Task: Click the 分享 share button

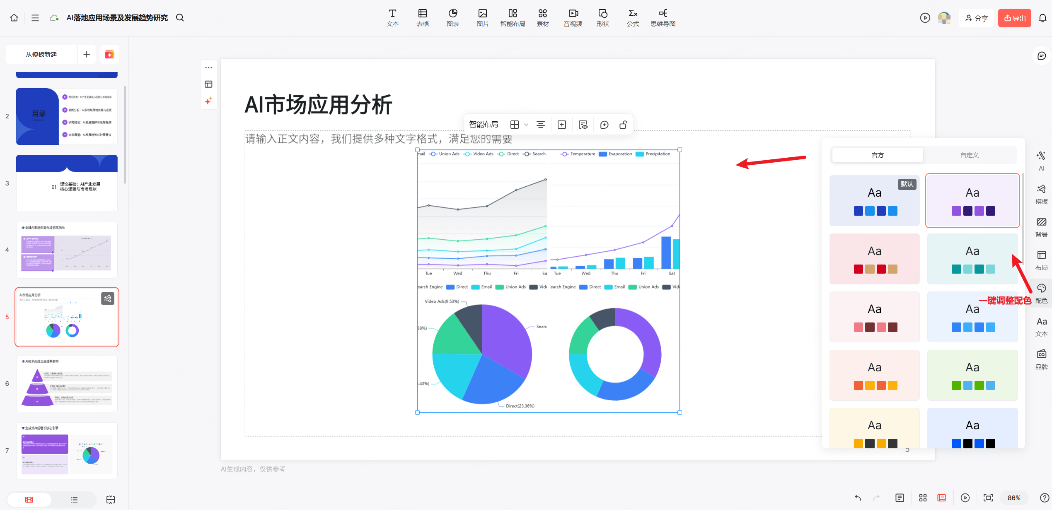Action: 977,18
